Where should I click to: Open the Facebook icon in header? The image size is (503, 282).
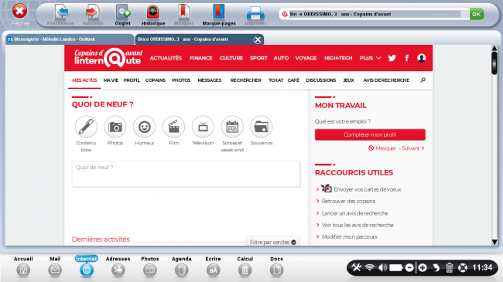tap(407, 58)
